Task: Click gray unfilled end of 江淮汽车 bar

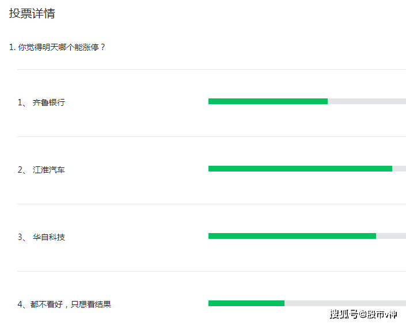Action: pos(399,169)
